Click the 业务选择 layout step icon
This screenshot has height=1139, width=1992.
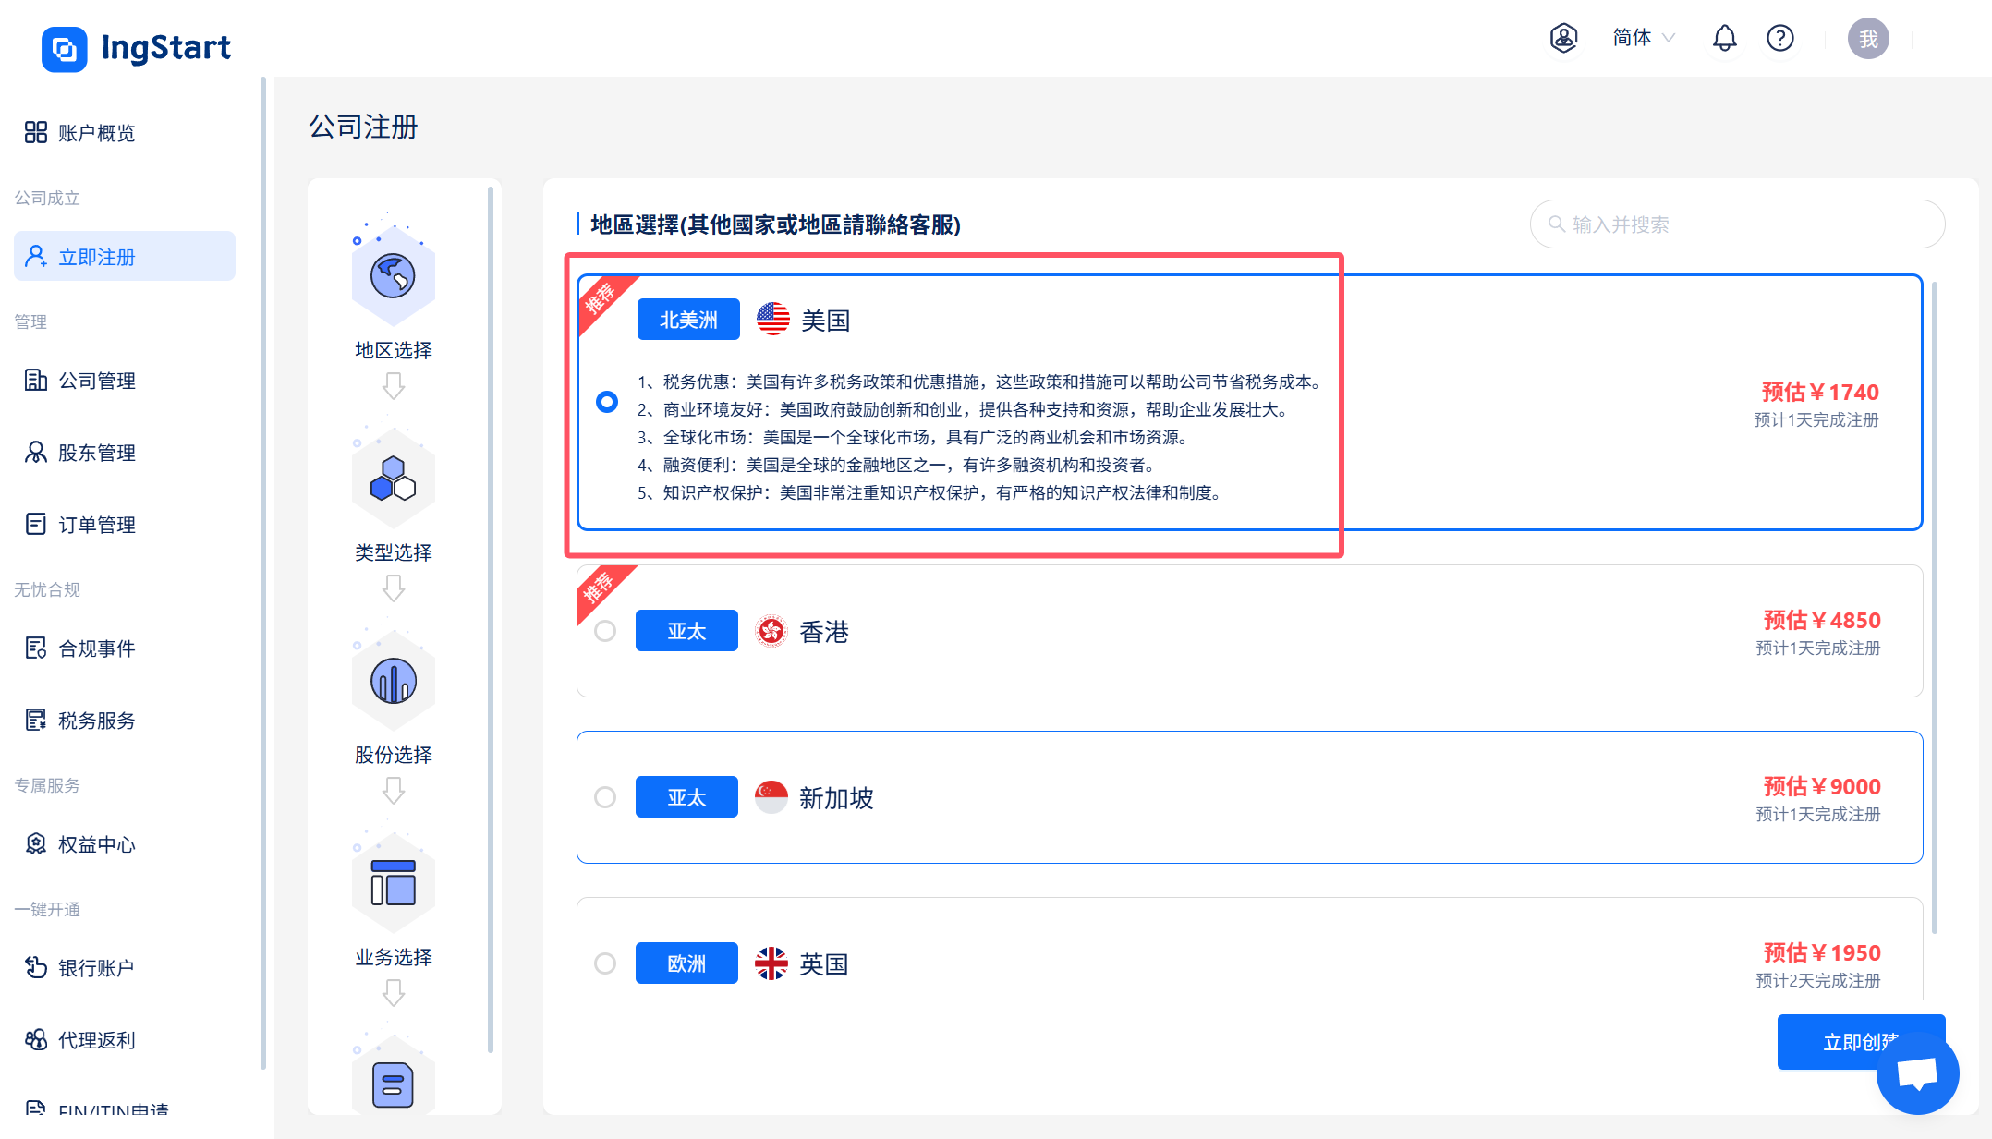[393, 884]
